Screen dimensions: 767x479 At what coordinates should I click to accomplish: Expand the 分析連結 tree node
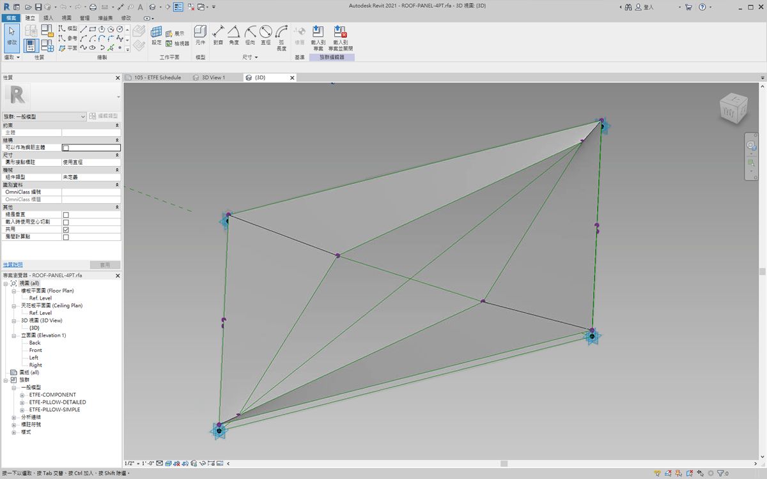(14, 417)
